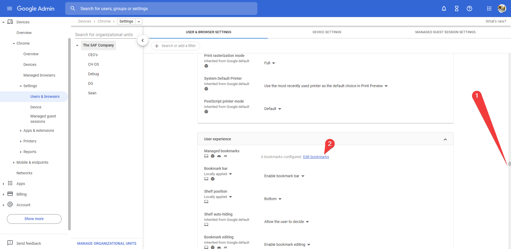Screen dimensions: 511x249
Task: Click laptop icon under Shelf auto-hiding
Action: click(x=206, y=225)
